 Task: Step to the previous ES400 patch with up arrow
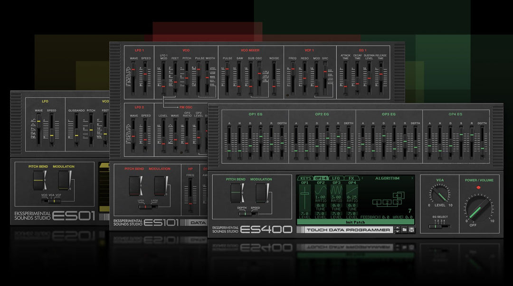point(397,228)
